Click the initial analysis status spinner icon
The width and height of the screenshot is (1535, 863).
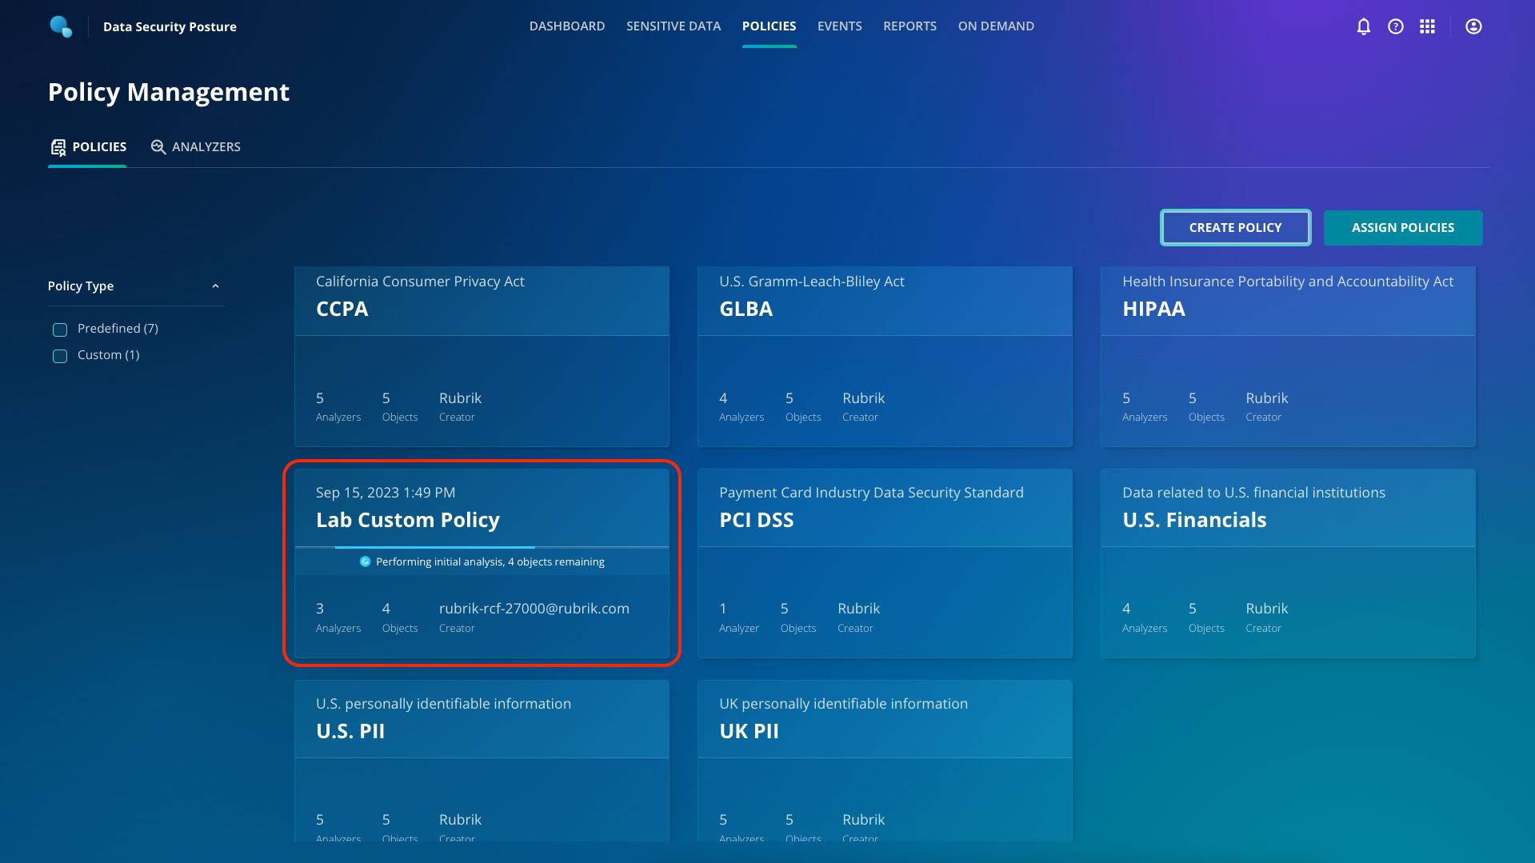(365, 561)
